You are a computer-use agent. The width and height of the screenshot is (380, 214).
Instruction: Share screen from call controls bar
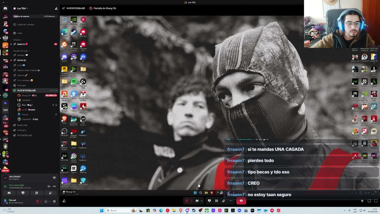coord(209,201)
